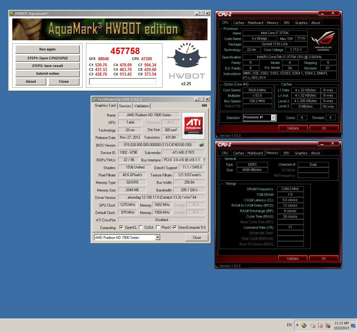Viewport: 357px width, 332px height.
Task: Toggle the CUDA checkbox
Action: 141,227
